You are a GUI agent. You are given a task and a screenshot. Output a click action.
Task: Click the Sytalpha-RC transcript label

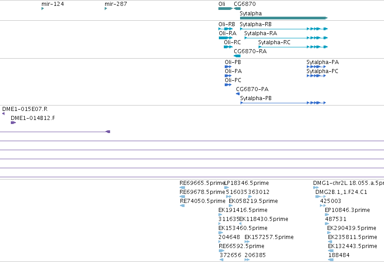[274, 42]
